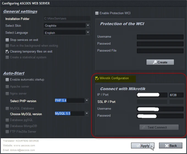Click Website: www.ascoos.com text
The height and width of the screenshot is (154, 187).
pos(19,145)
